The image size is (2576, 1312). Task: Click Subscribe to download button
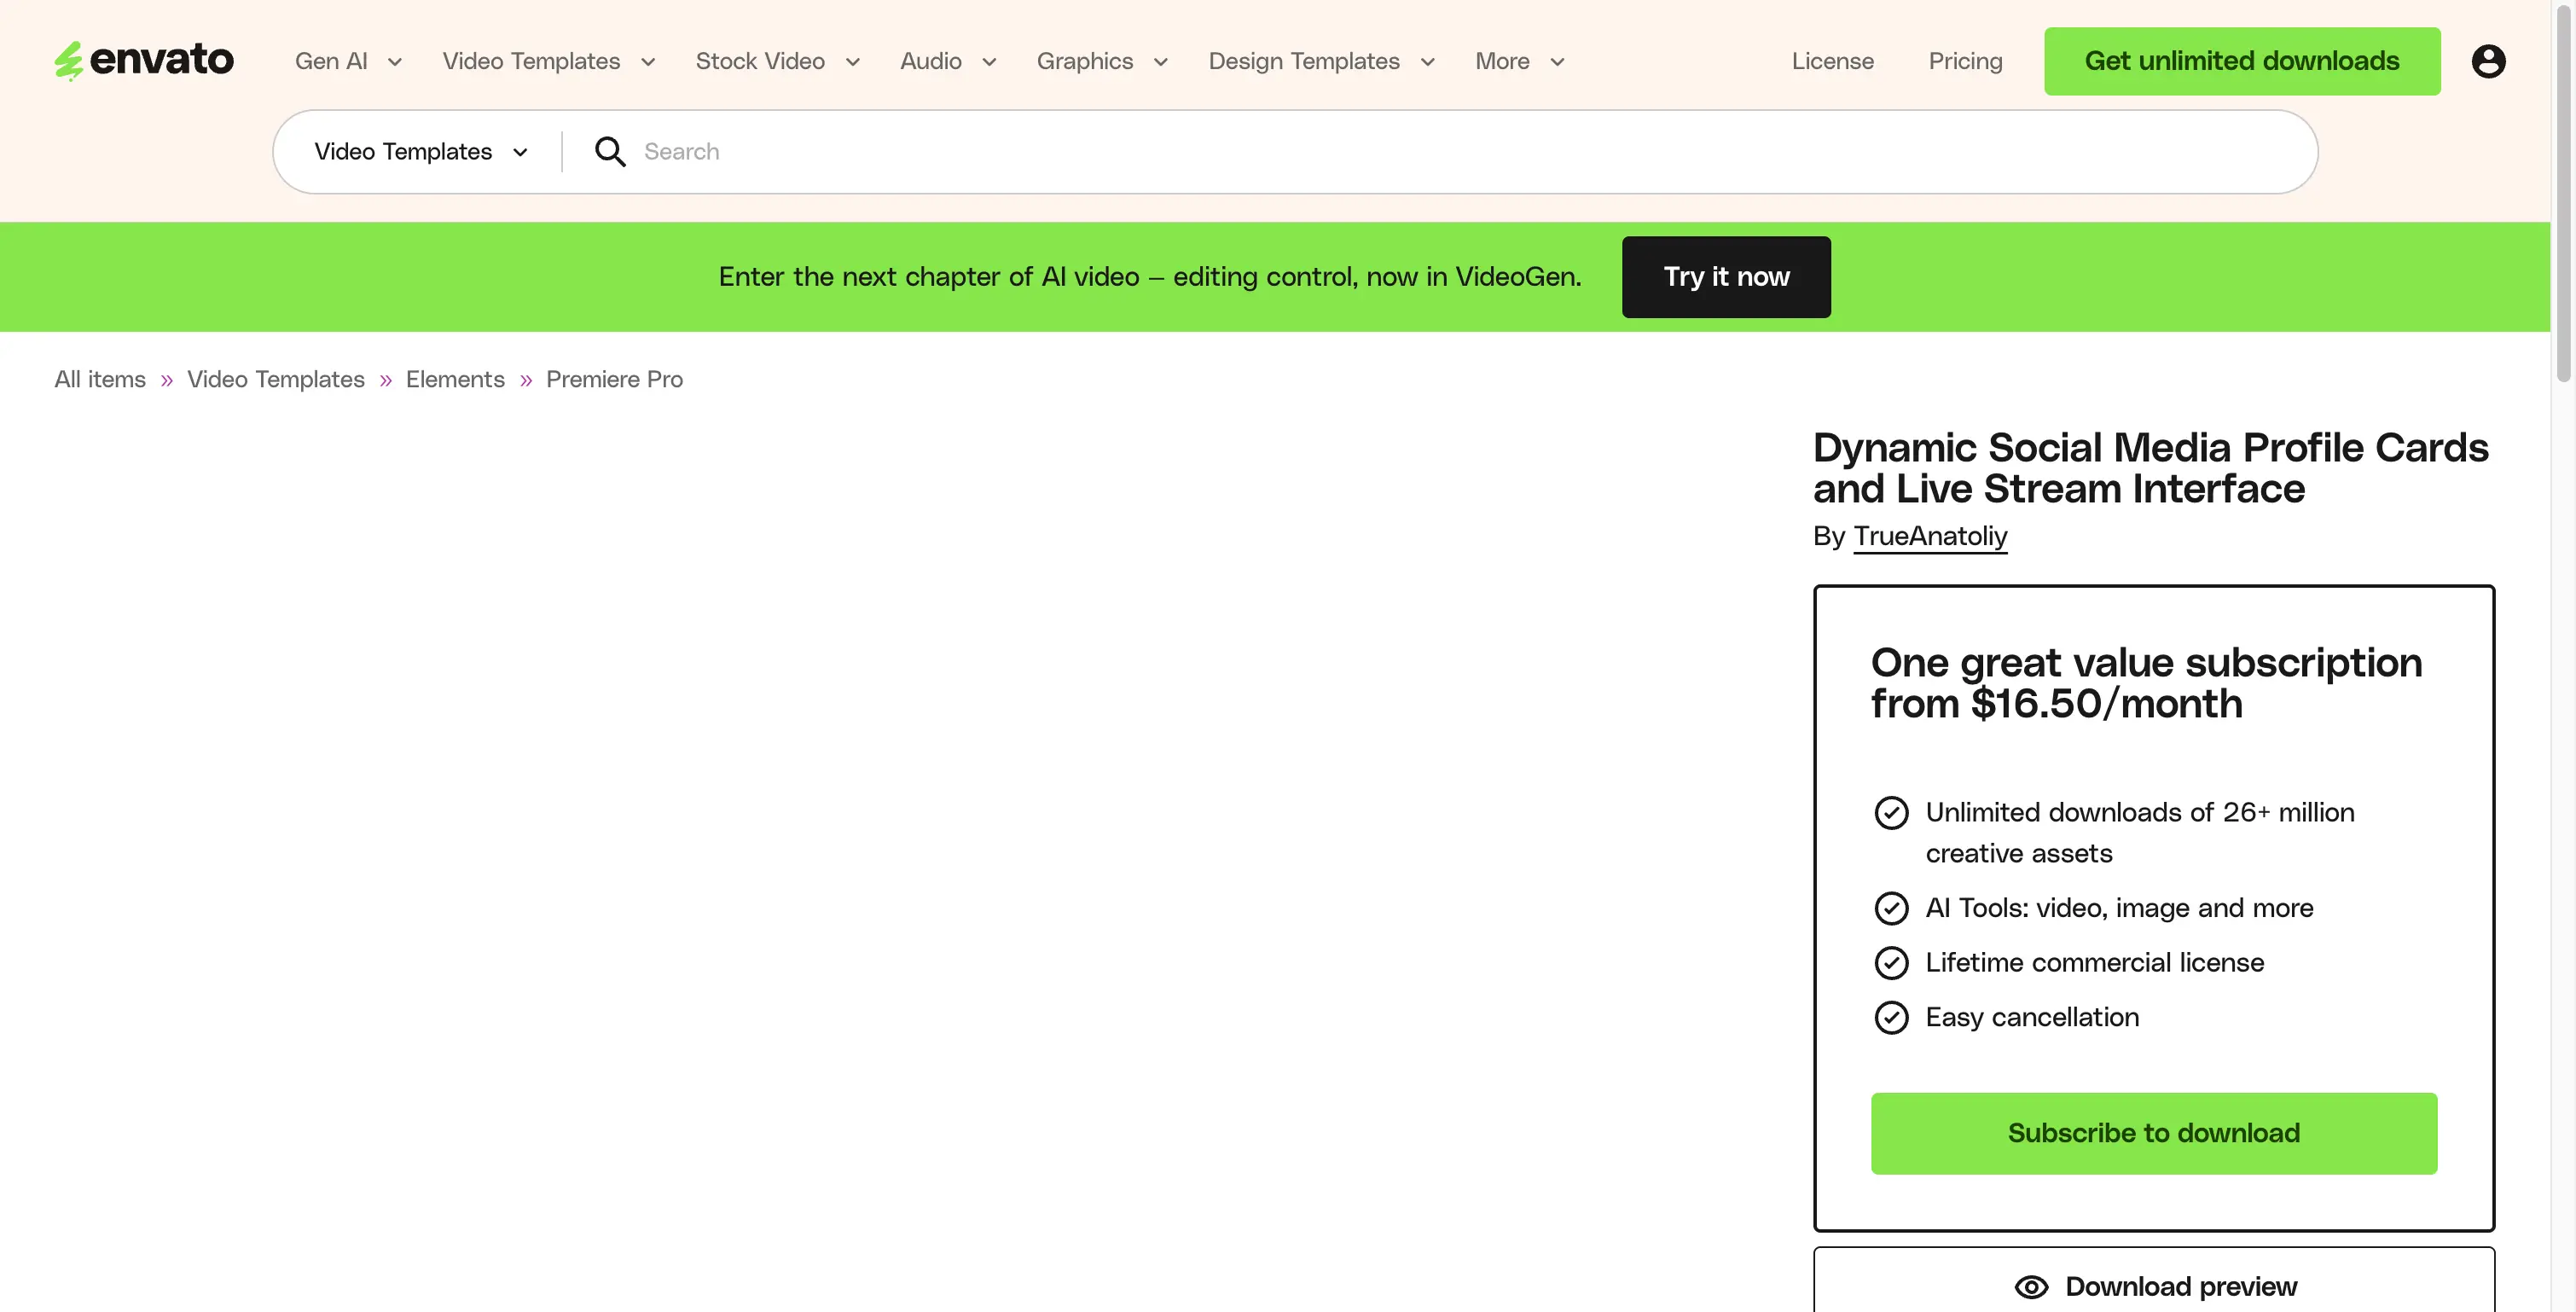[x=2153, y=1133]
